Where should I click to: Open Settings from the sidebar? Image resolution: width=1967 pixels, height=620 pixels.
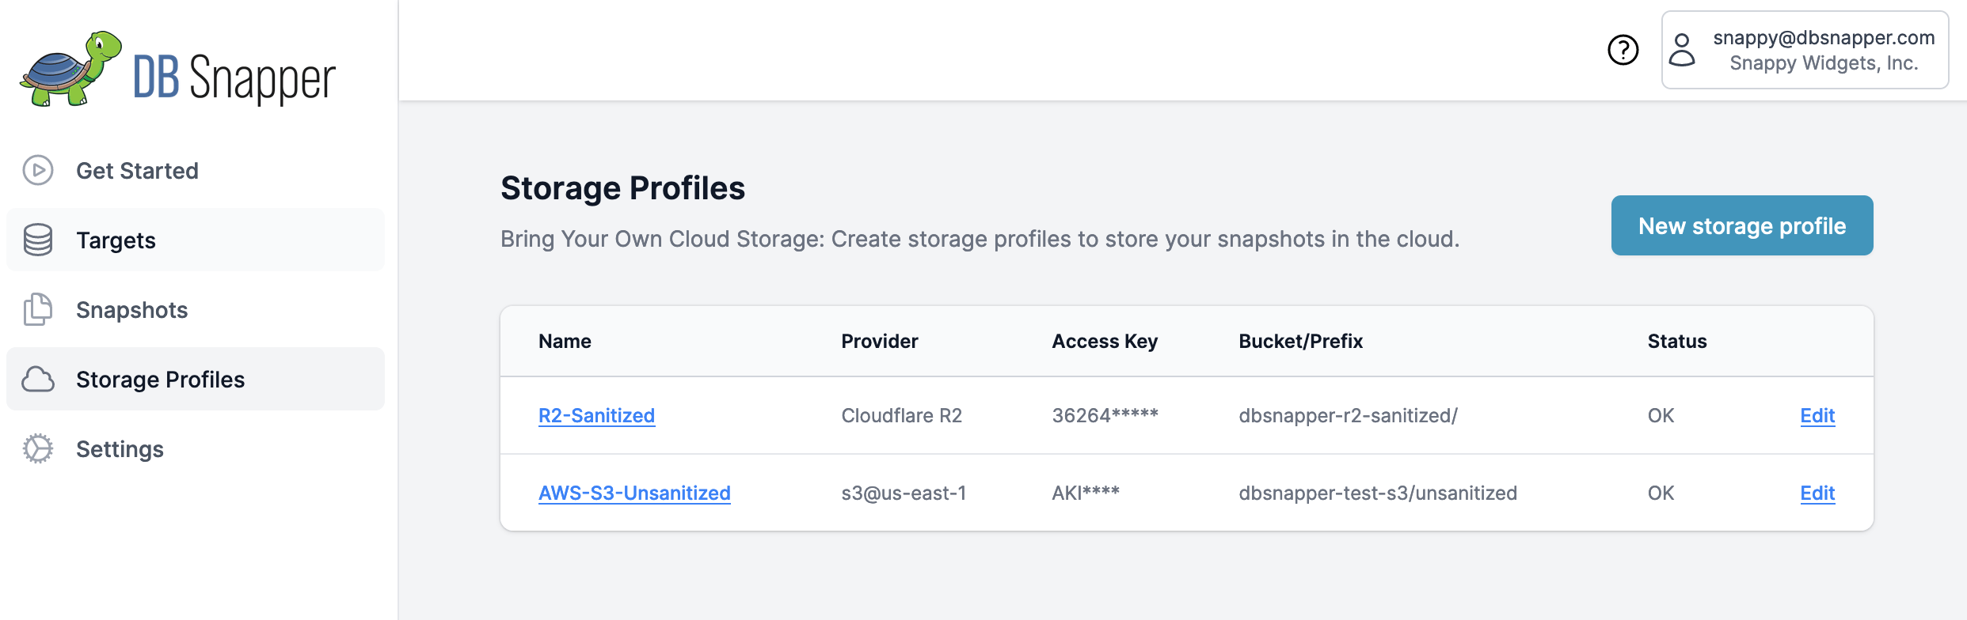point(196,448)
